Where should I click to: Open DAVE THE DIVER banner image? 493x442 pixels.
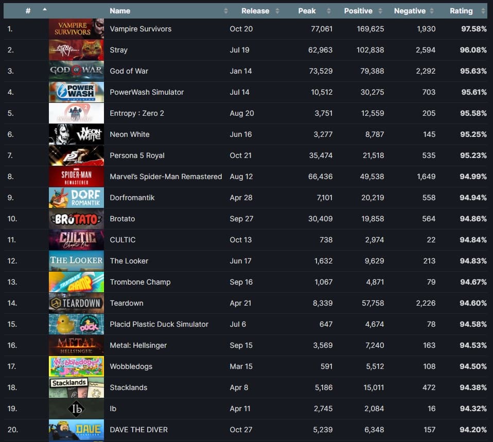click(x=76, y=430)
